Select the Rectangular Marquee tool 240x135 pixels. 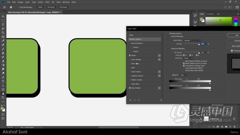(x=3, y=20)
